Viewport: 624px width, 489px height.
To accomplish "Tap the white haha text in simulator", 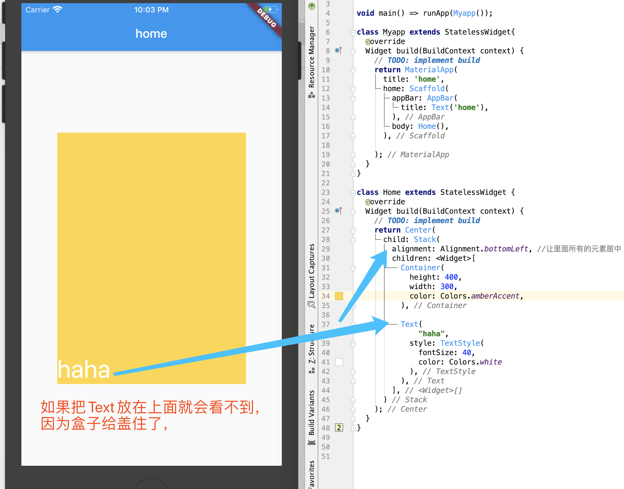I will 84,370.
